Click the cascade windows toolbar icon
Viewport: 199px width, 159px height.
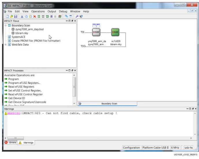66,16
